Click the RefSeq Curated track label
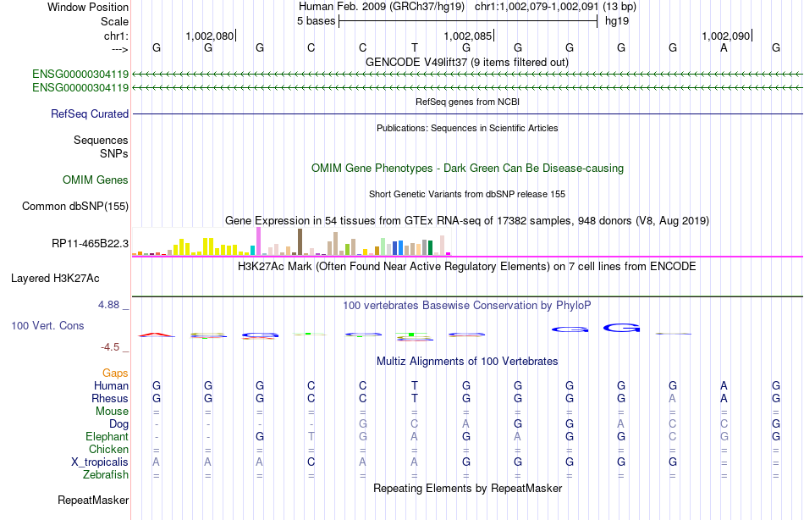The height and width of the screenshot is (520, 804). (x=89, y=114)
